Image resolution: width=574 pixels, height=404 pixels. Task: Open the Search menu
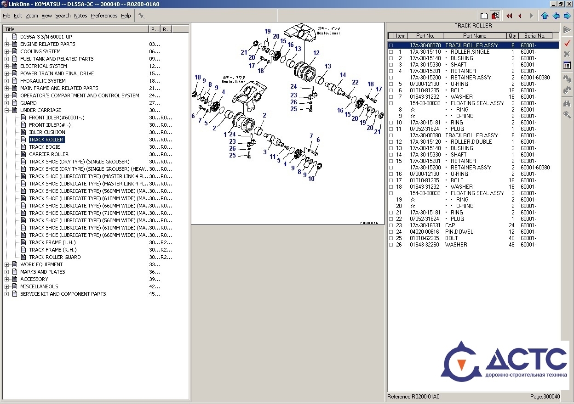pyautogui.click(x=63, y=16)
